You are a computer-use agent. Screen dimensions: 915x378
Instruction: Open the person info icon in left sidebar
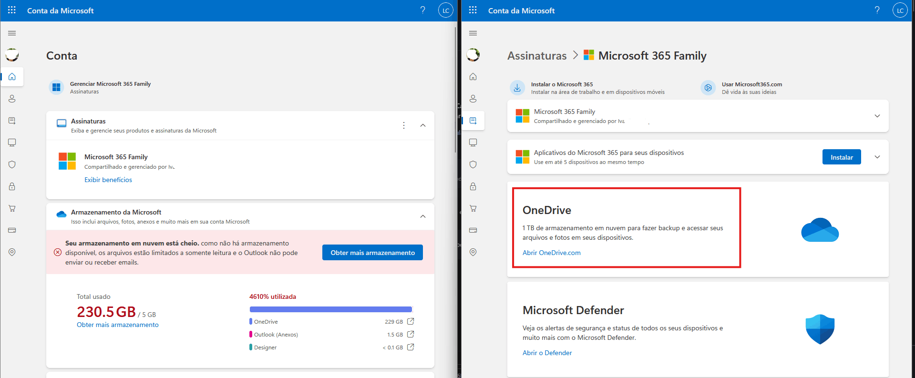pos(12,99)
